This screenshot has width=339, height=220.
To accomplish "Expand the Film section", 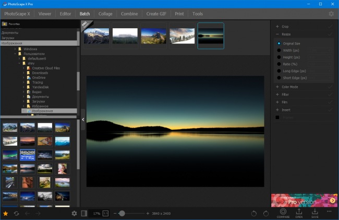I will [277, 102].
